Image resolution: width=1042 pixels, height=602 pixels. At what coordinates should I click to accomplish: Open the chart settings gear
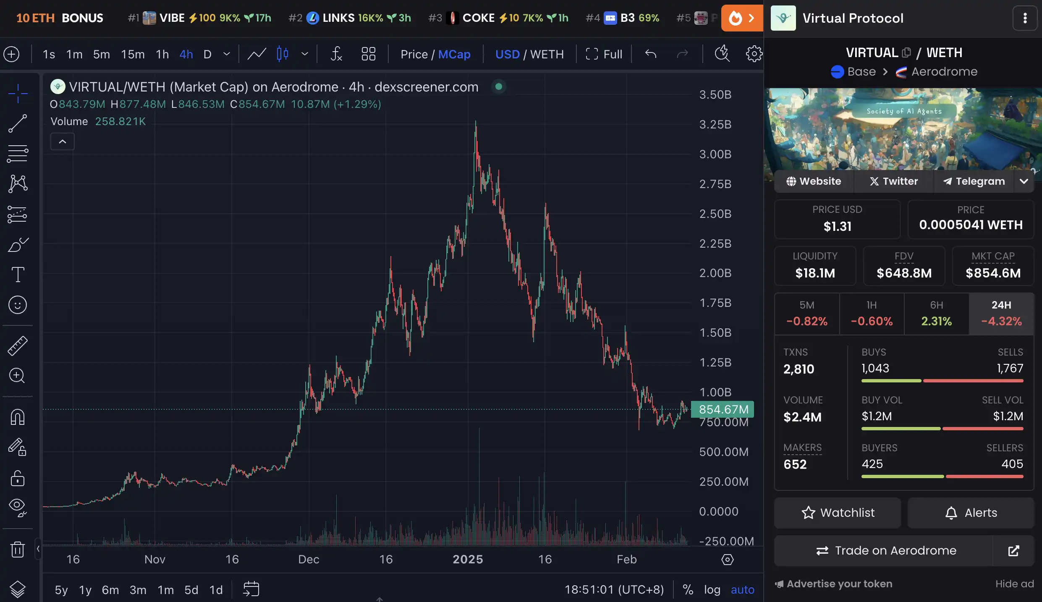coord(754,54)
